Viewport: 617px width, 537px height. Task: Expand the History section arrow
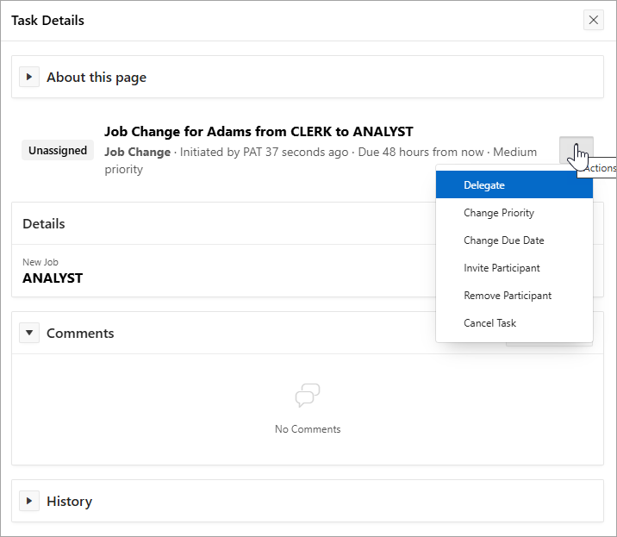click(29, 501)
